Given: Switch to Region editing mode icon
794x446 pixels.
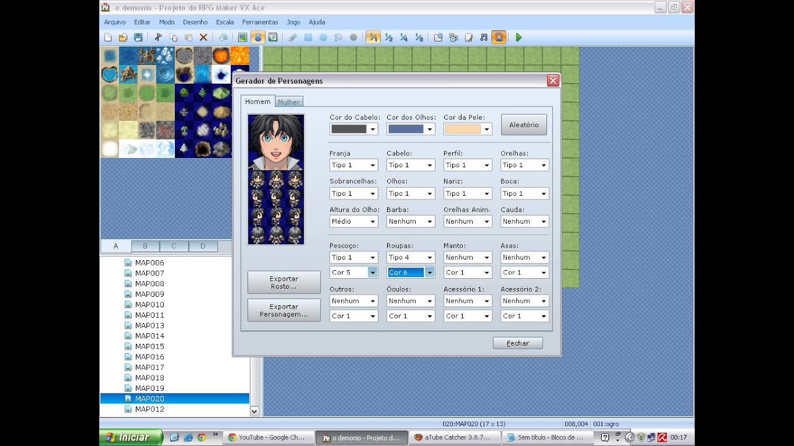Looking at the screenshot, I should [x=273, y=38].
